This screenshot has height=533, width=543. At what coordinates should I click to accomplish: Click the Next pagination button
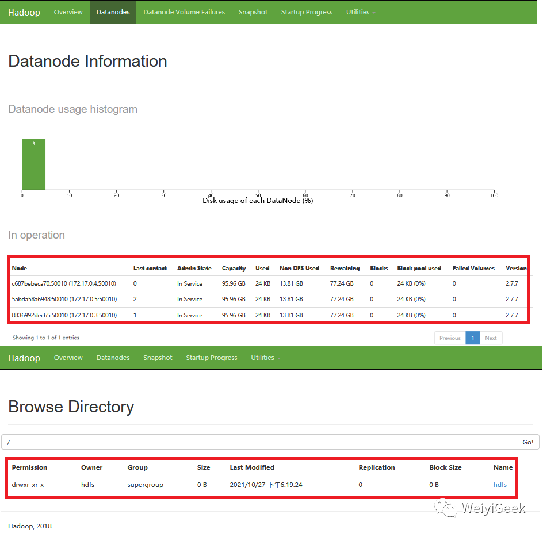pyautogui.click(x=491, y=338)
